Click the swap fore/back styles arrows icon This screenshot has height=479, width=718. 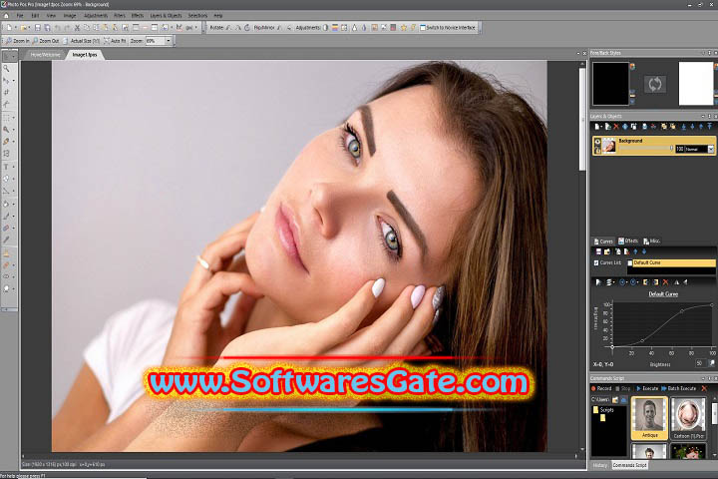click(x=655, y=84)
